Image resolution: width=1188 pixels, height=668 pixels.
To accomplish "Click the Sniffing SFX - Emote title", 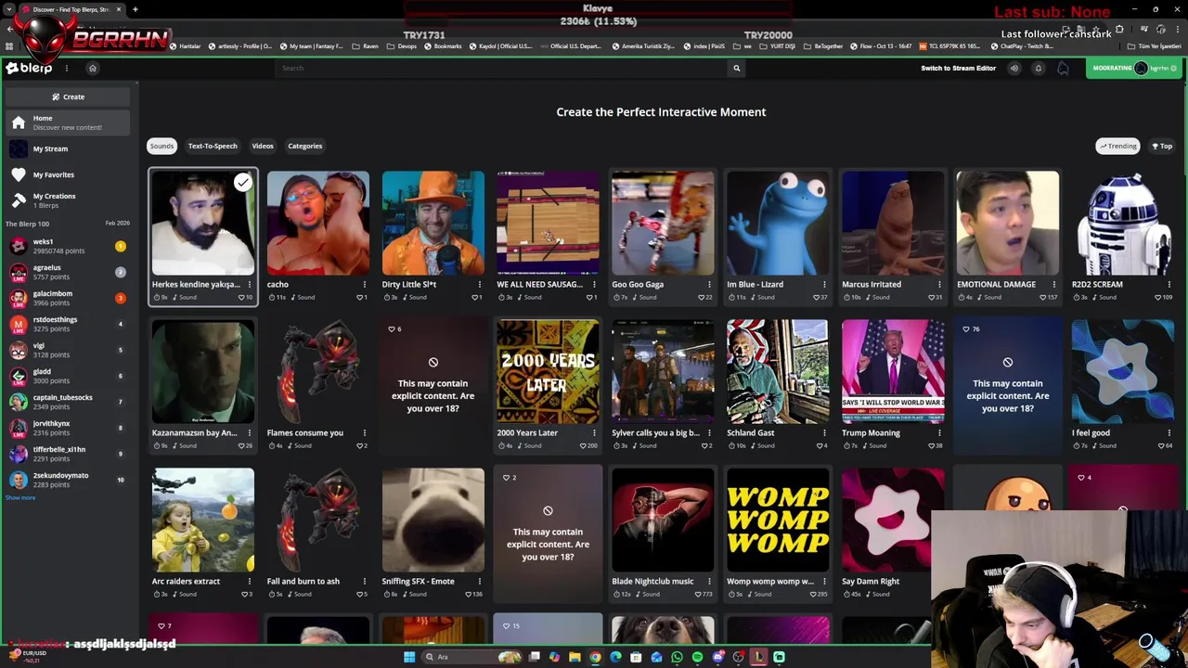I will 418,581.
